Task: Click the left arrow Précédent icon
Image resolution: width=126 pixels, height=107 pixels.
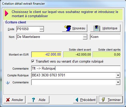Action: coord(77,100)
